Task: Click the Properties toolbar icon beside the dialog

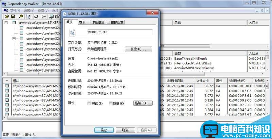Action: pyautogui.click(x=57, y=16)
